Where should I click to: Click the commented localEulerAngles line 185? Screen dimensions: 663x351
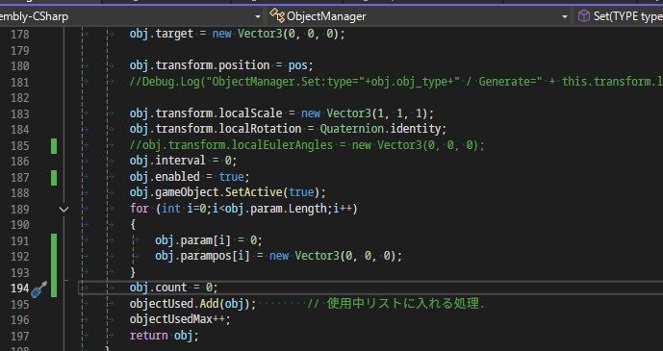click(x=307, y=145)
